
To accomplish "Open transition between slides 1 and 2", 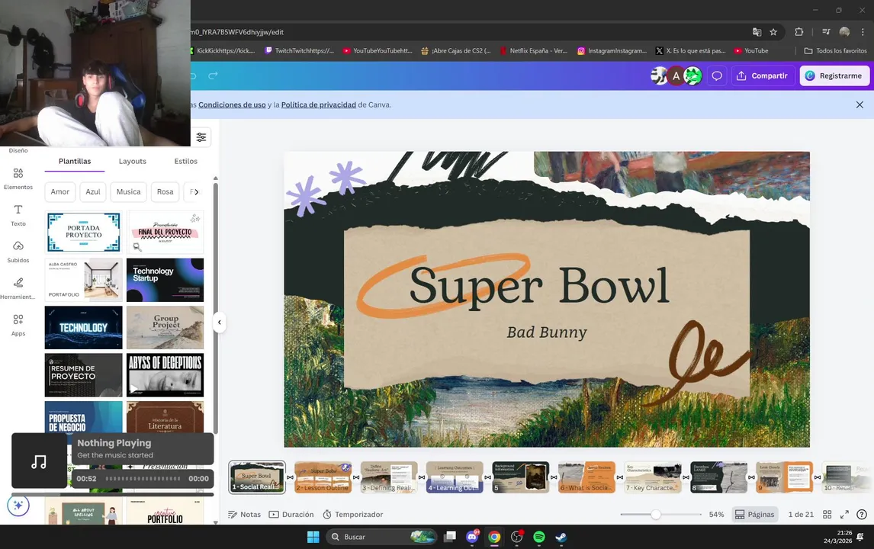I will [290, 477].
